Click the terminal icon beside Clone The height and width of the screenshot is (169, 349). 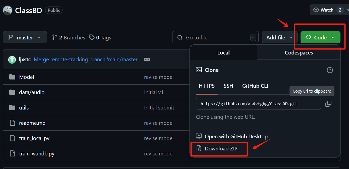[x=199, y=70]
